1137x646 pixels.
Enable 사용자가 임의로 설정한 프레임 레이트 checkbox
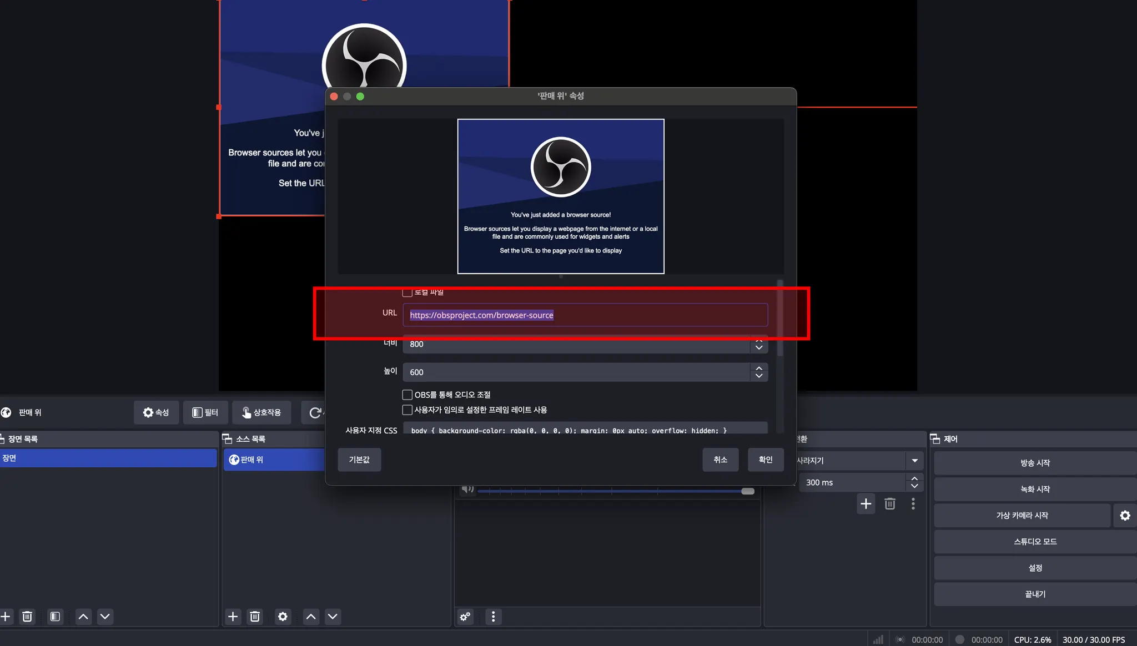click(407, 410)
